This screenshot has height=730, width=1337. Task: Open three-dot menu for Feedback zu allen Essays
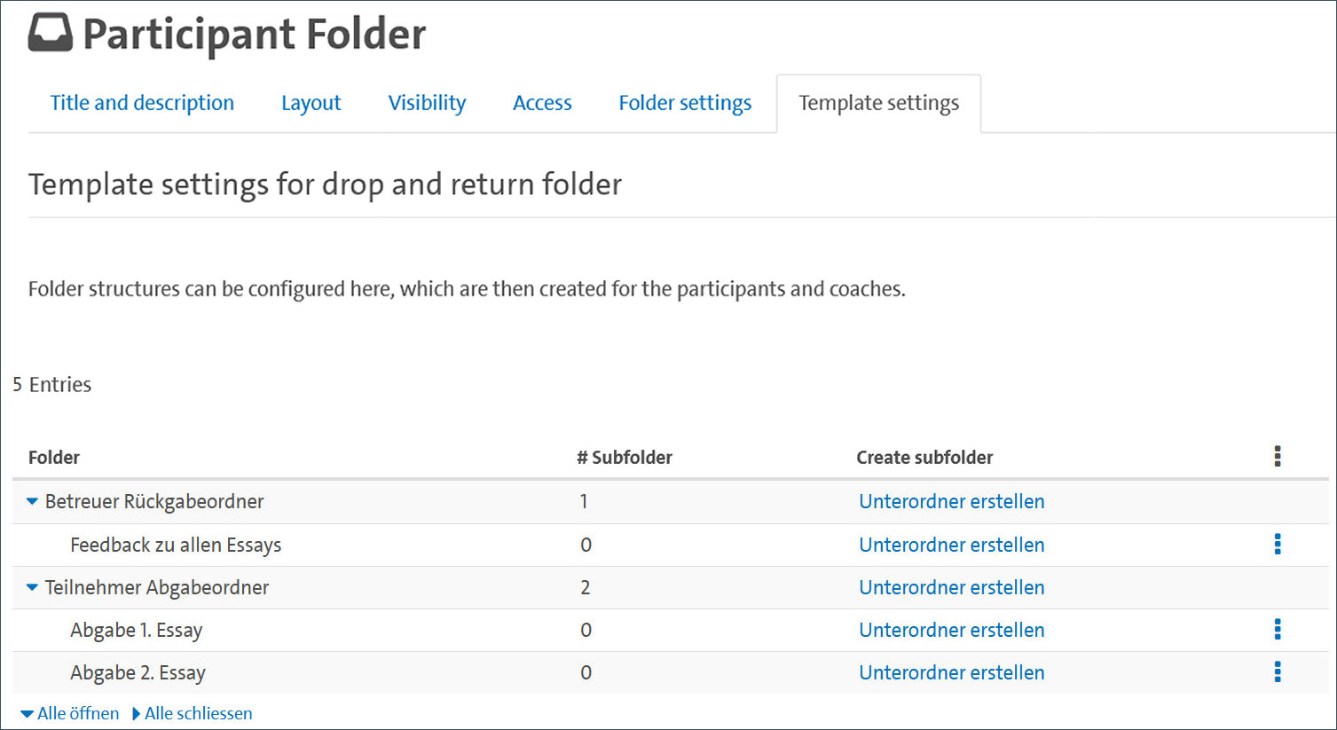(1278, 545)
